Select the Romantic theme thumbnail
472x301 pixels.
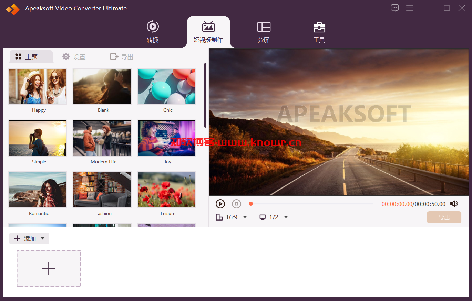point(38,190)
